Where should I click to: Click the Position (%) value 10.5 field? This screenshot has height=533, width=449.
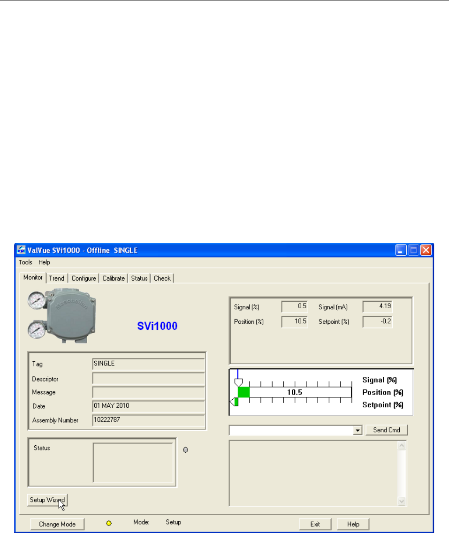click(295, 321)
